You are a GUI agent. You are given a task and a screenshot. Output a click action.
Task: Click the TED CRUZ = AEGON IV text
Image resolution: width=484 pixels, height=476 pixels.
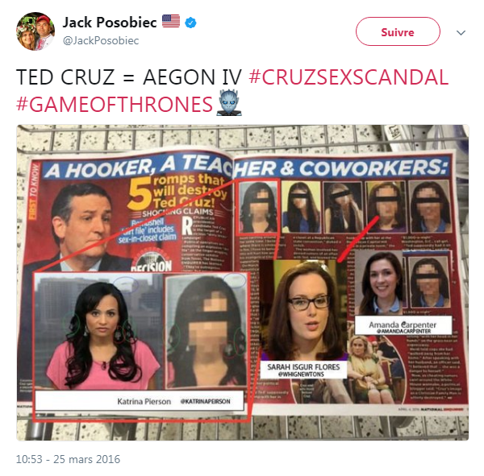click(x=129, y=77)
